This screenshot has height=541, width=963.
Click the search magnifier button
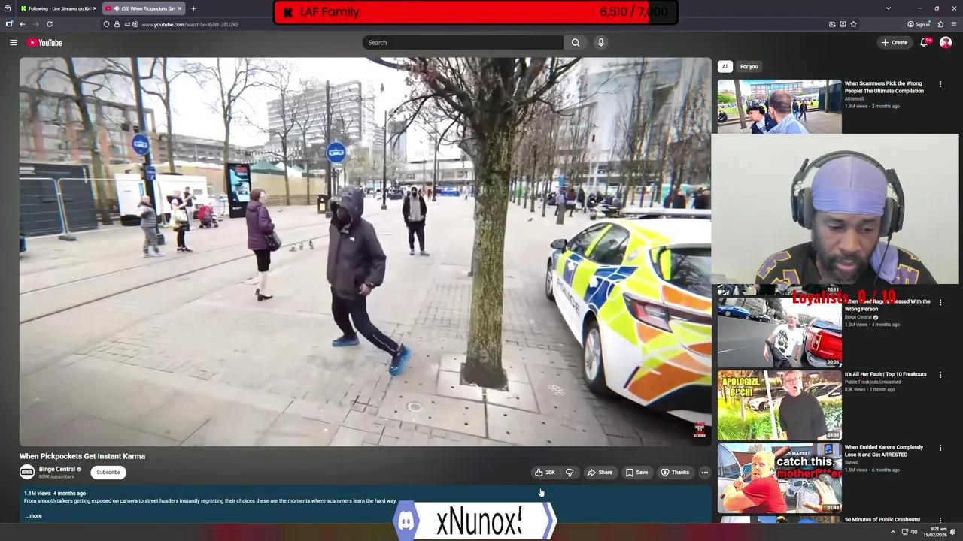(x=576, y=43)
